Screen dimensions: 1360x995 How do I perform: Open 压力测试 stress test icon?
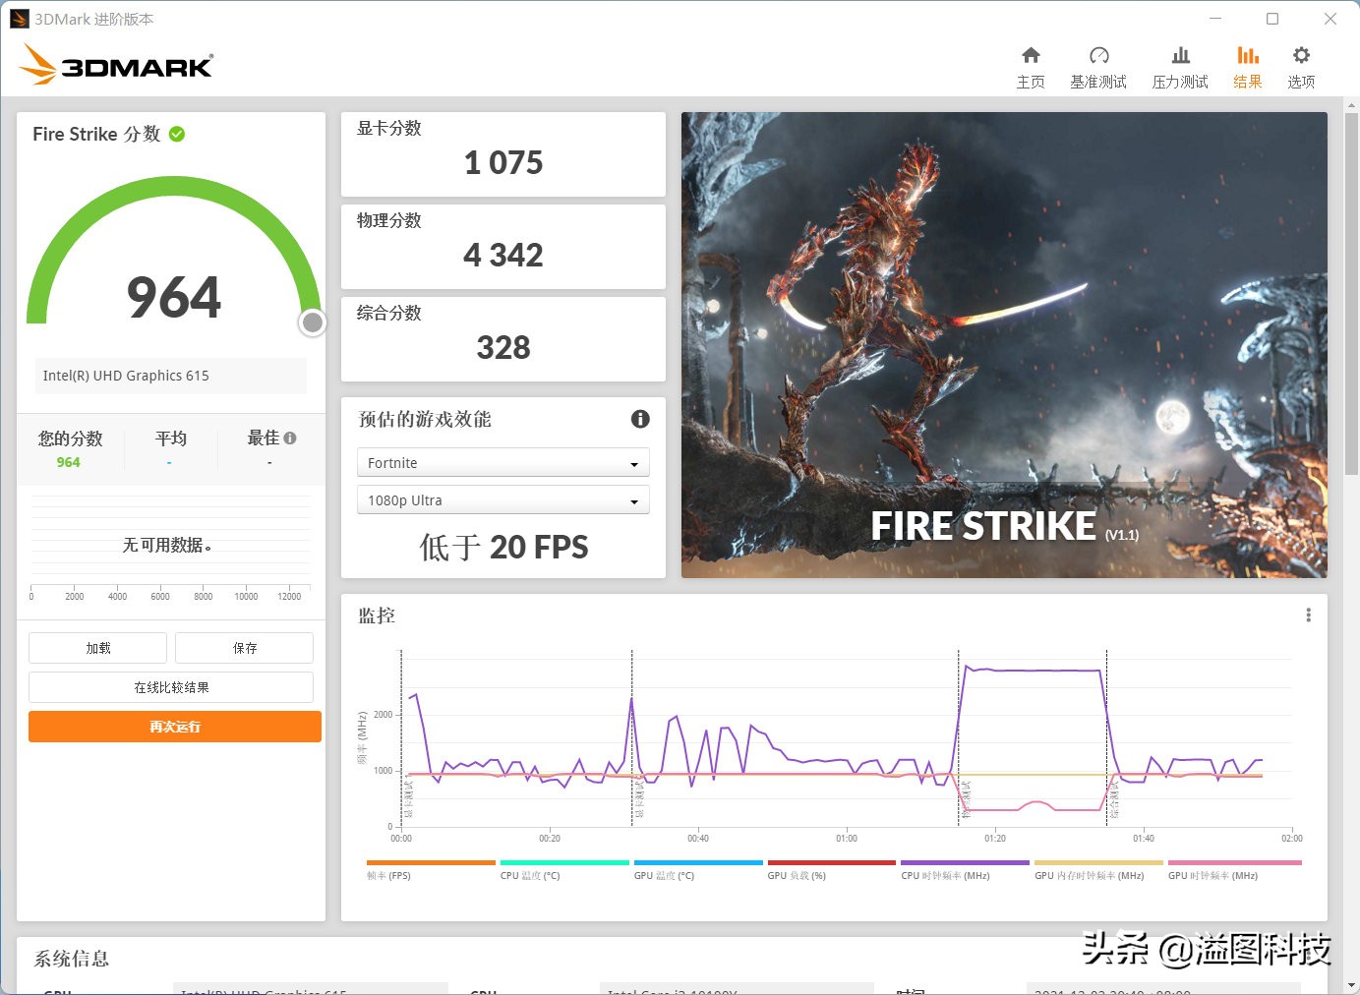pyautogui.click(x=1181, y=55)
